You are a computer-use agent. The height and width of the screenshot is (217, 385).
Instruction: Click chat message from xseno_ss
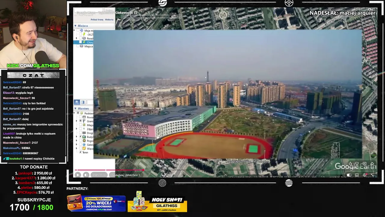pos(33,126)
